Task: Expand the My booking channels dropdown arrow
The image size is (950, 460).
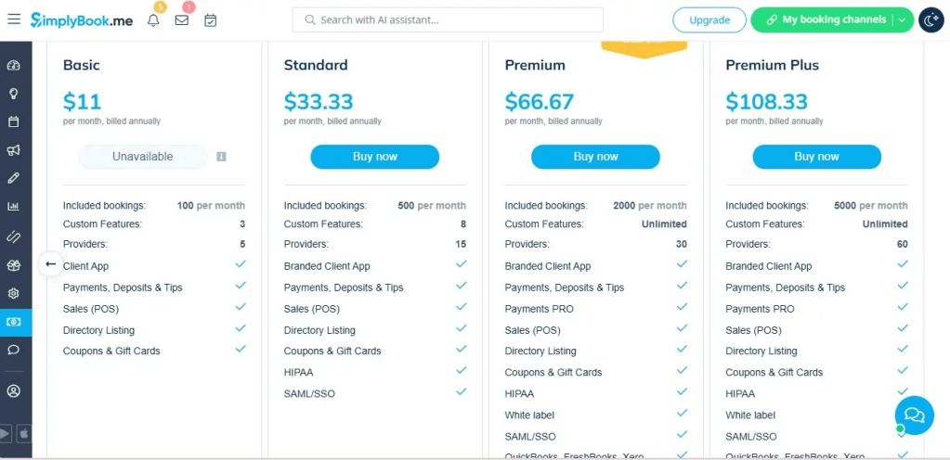Action: pos(903,20)
